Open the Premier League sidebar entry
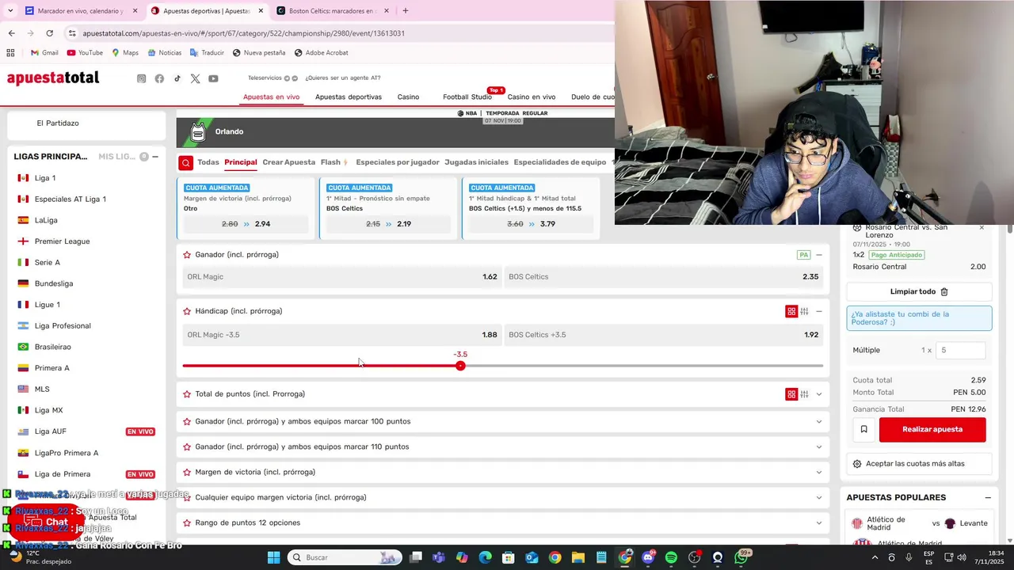 (x=62, y=241)
